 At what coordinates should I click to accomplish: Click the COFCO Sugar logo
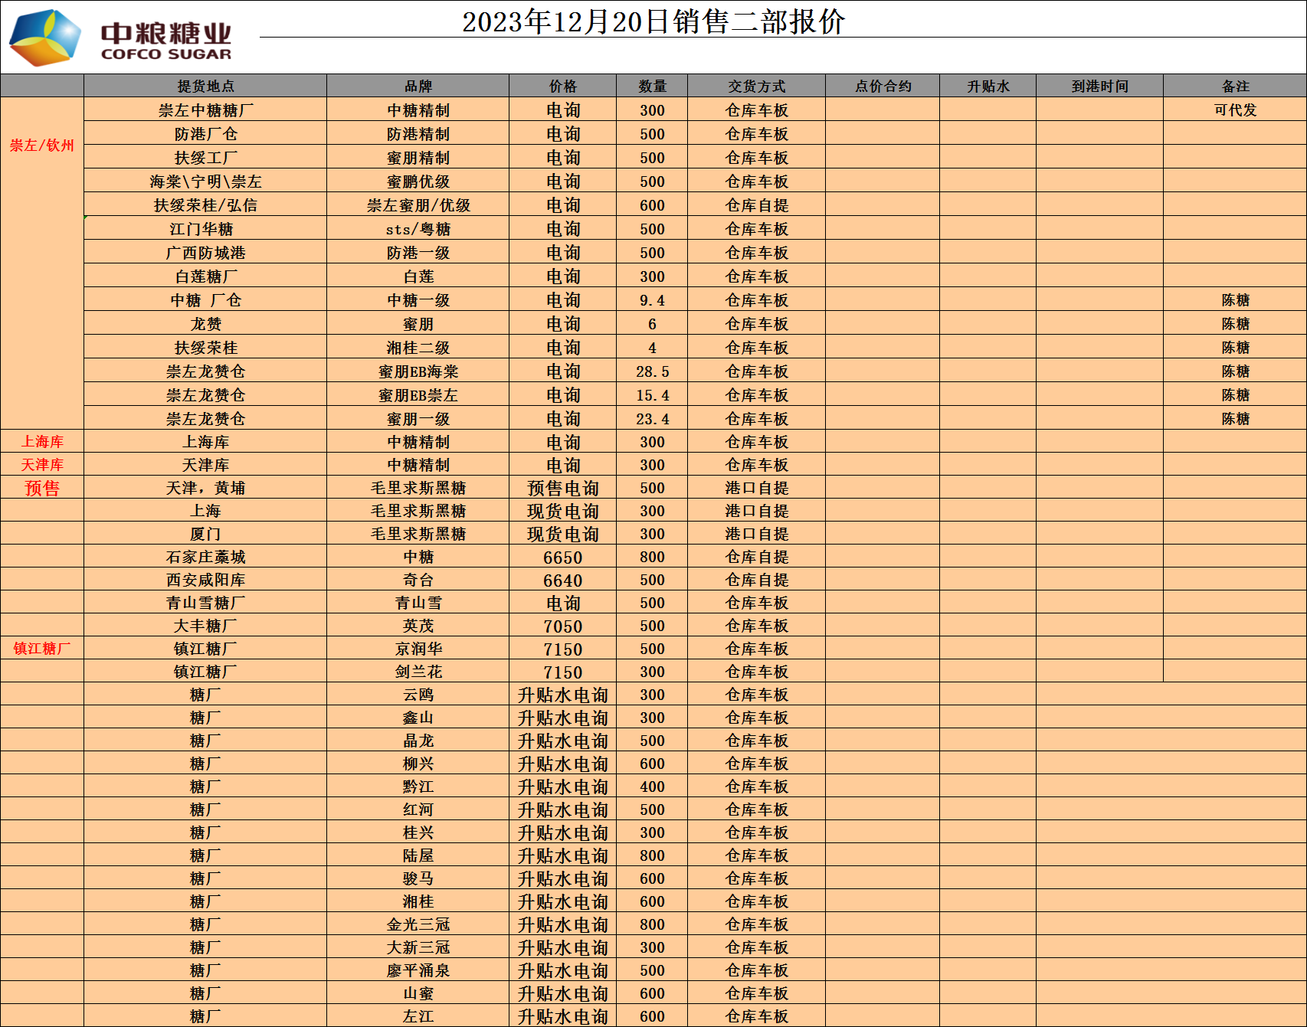click(x=120, y=37)
